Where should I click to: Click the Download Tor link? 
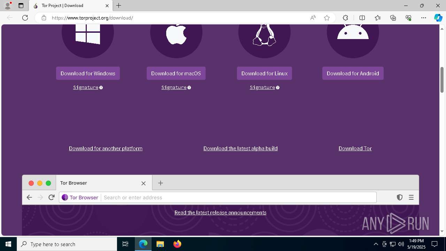(355, 149)
